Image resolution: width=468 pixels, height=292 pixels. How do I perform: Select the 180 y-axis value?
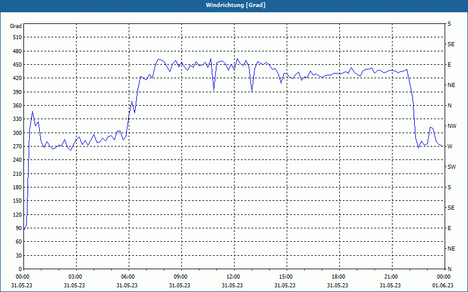(x=18, y=187)
